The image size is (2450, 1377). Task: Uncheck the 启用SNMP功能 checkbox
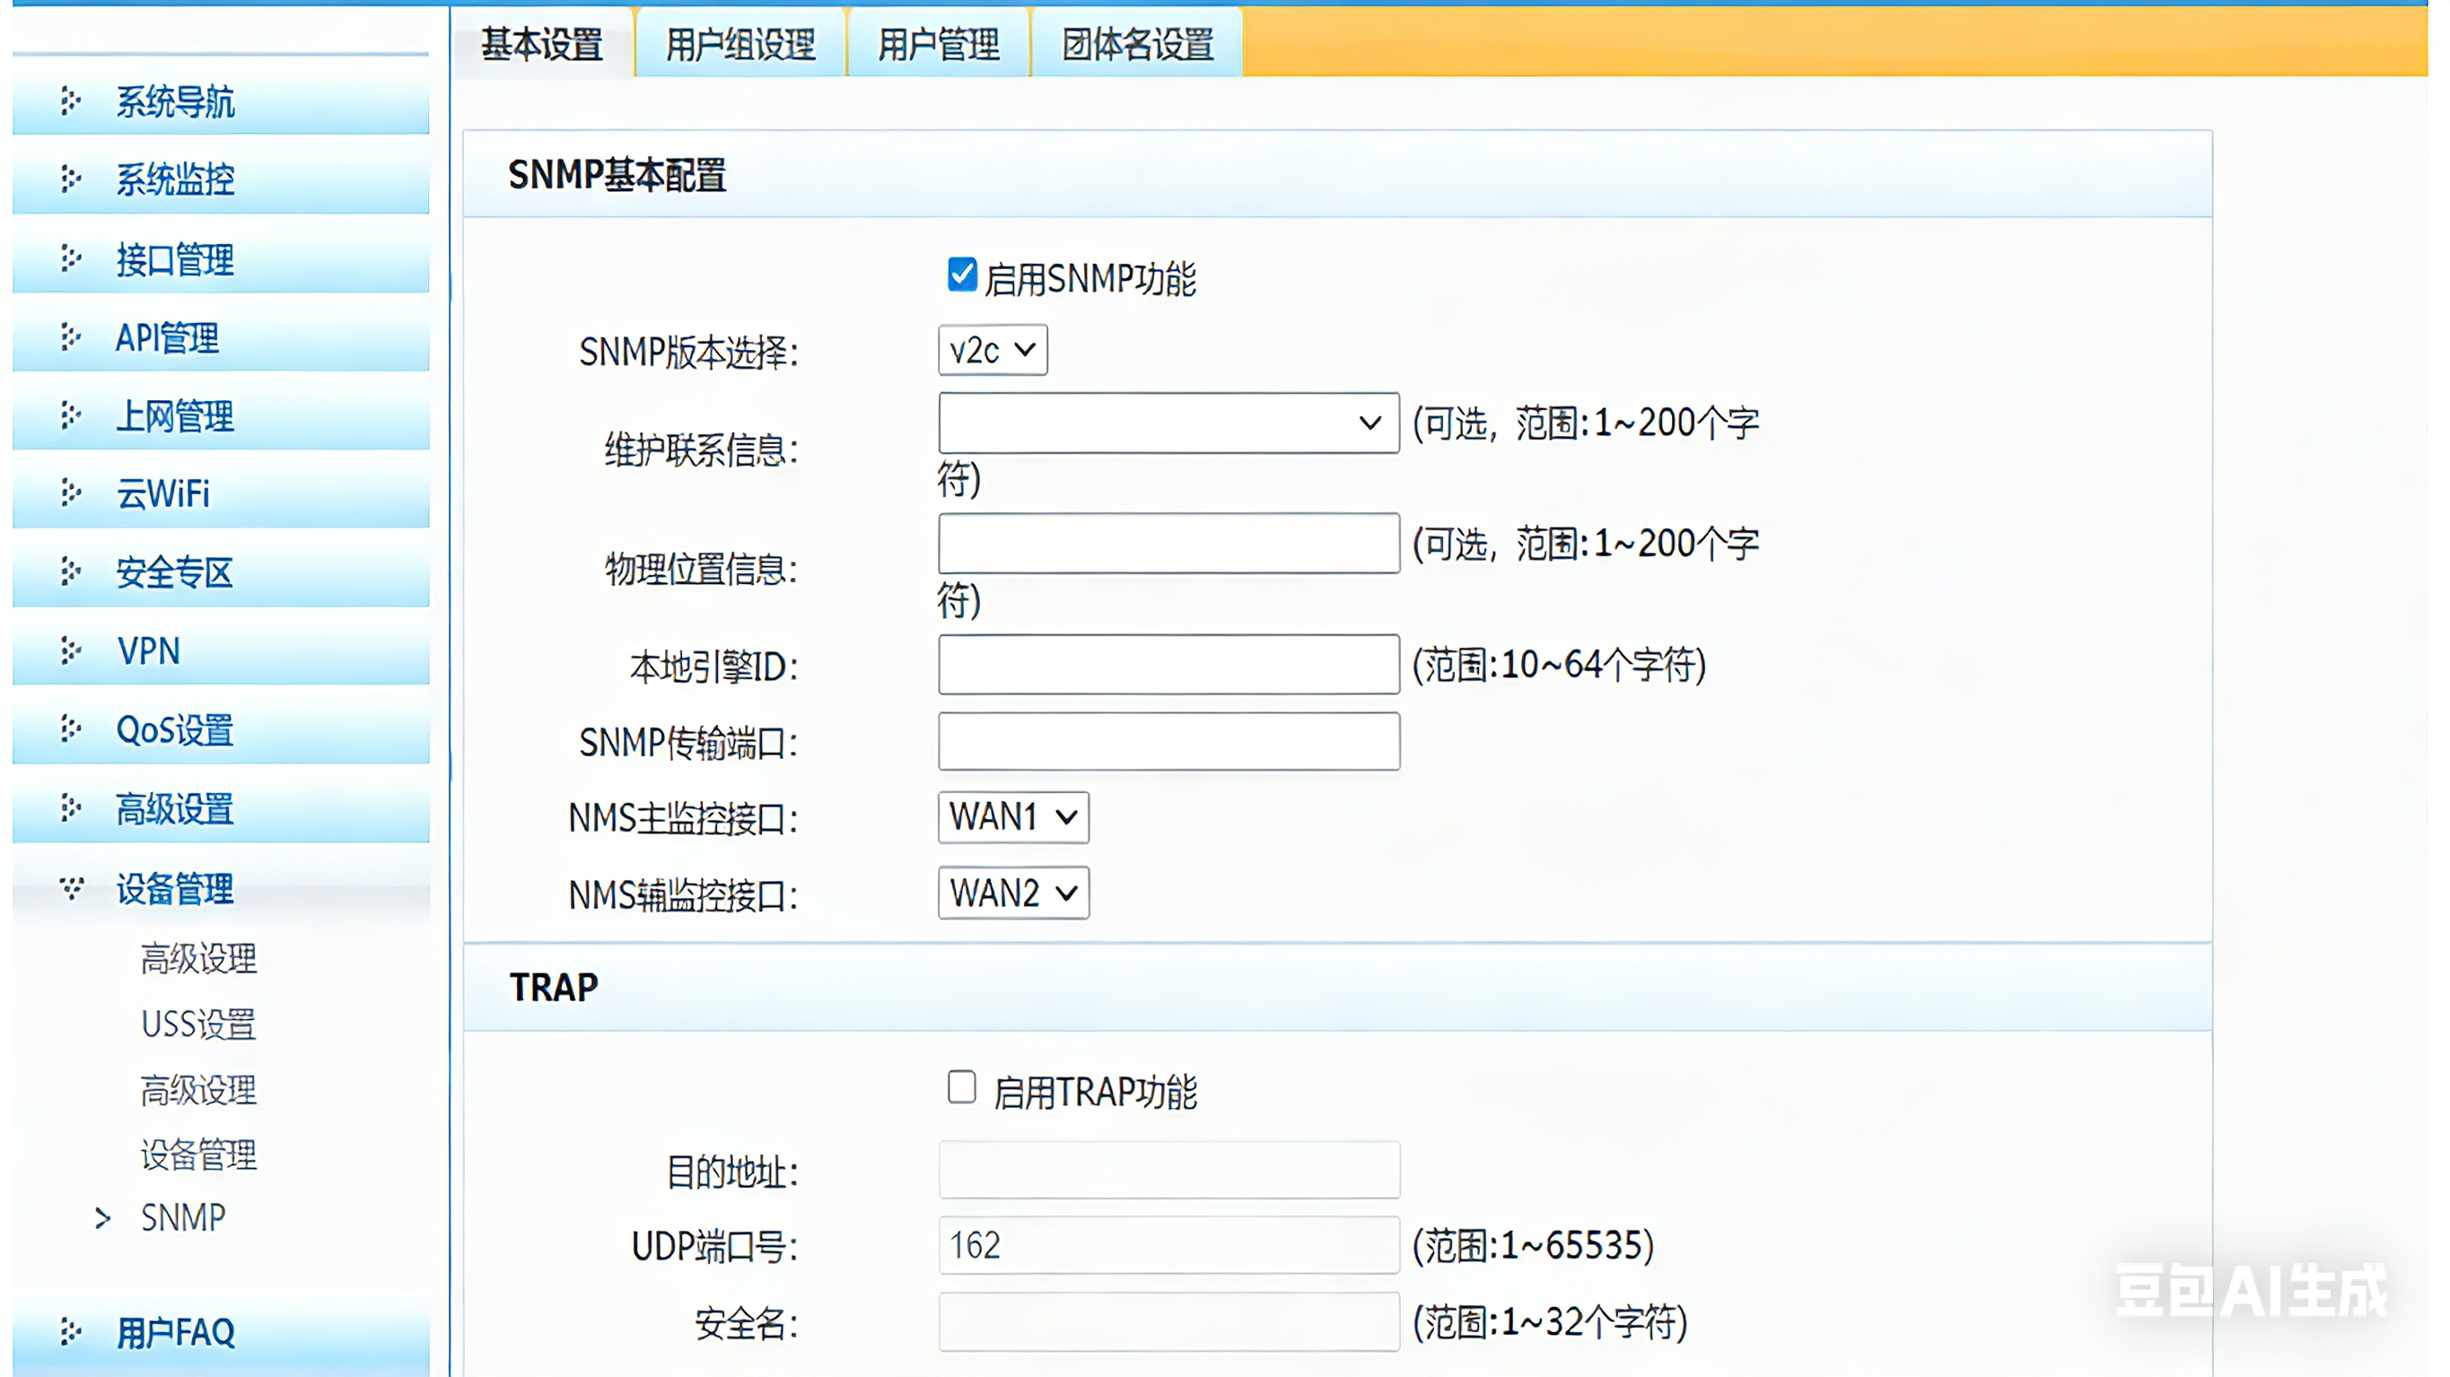pyautogui.click(x=961, y=275)
